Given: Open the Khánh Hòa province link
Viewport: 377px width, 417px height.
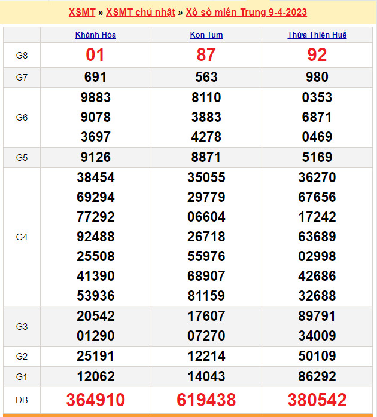Looking at the screenshot, I should (96, 35).
